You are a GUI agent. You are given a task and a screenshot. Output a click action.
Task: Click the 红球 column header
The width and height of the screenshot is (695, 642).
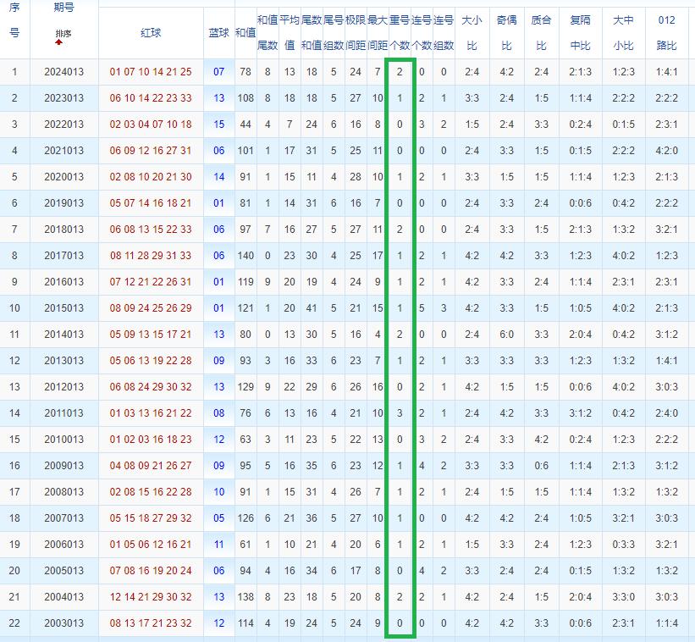pyautogui.click(x=151, y=32)
